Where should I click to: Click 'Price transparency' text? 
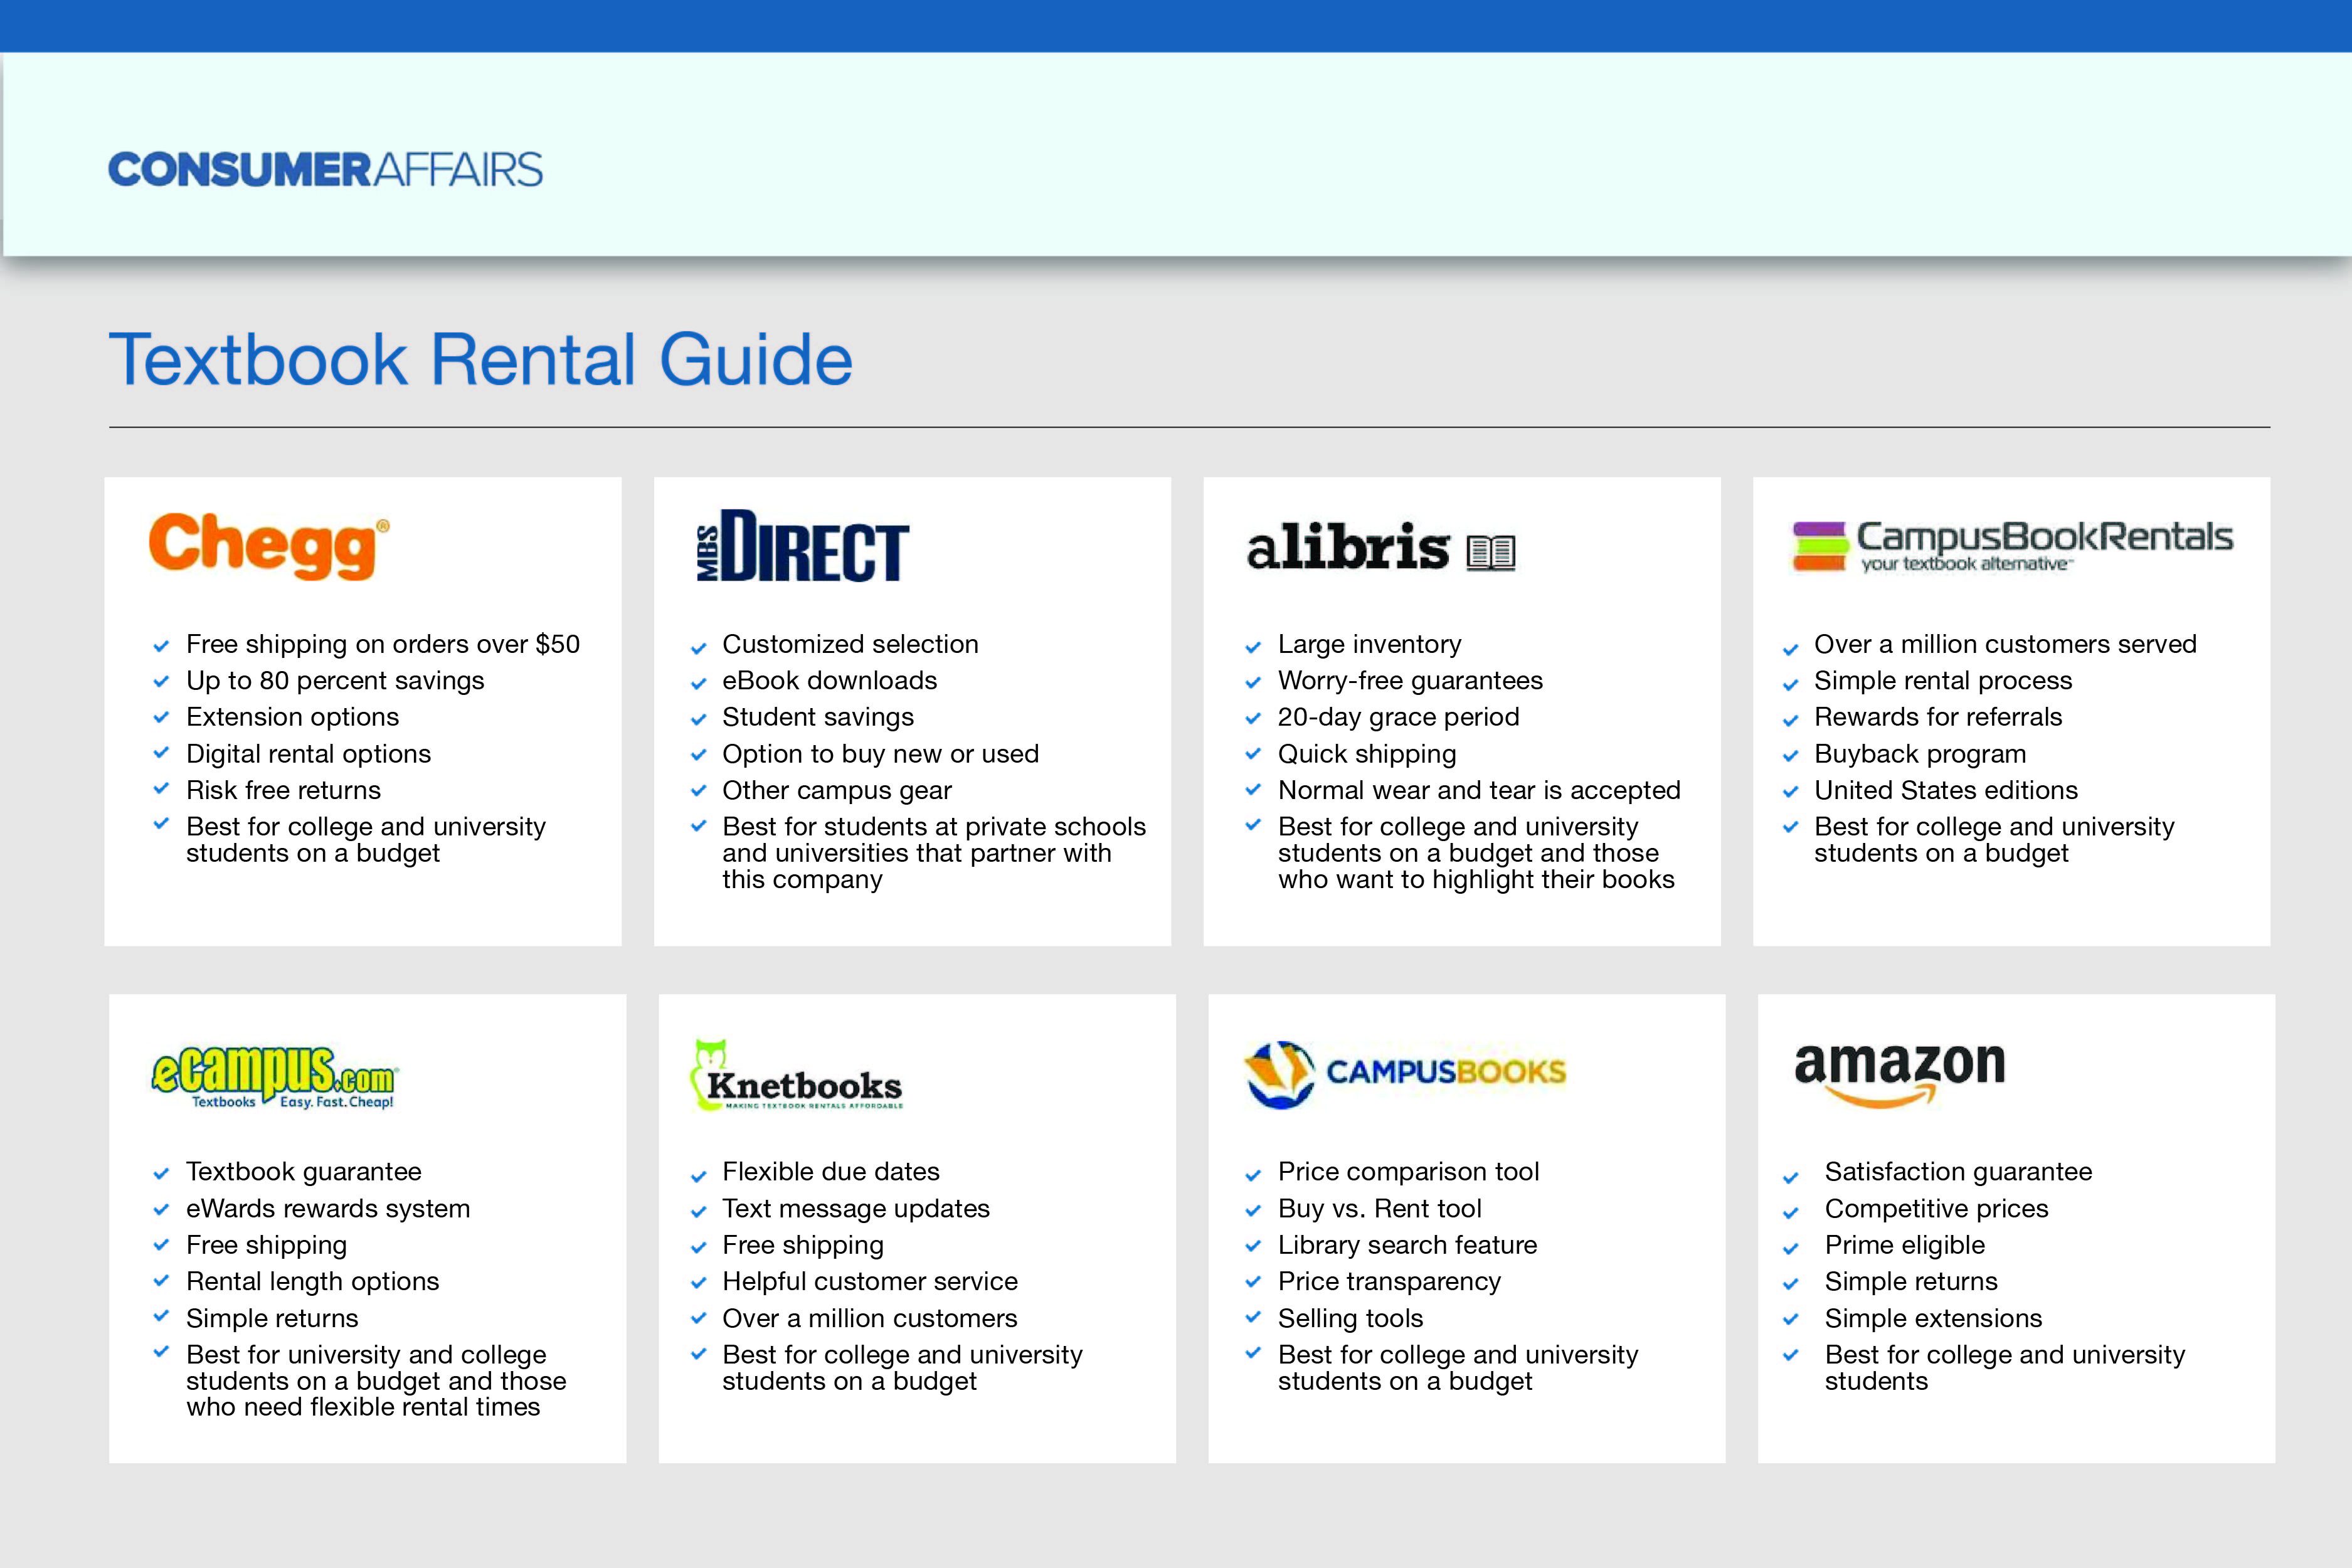[x=1389, y=1282]
